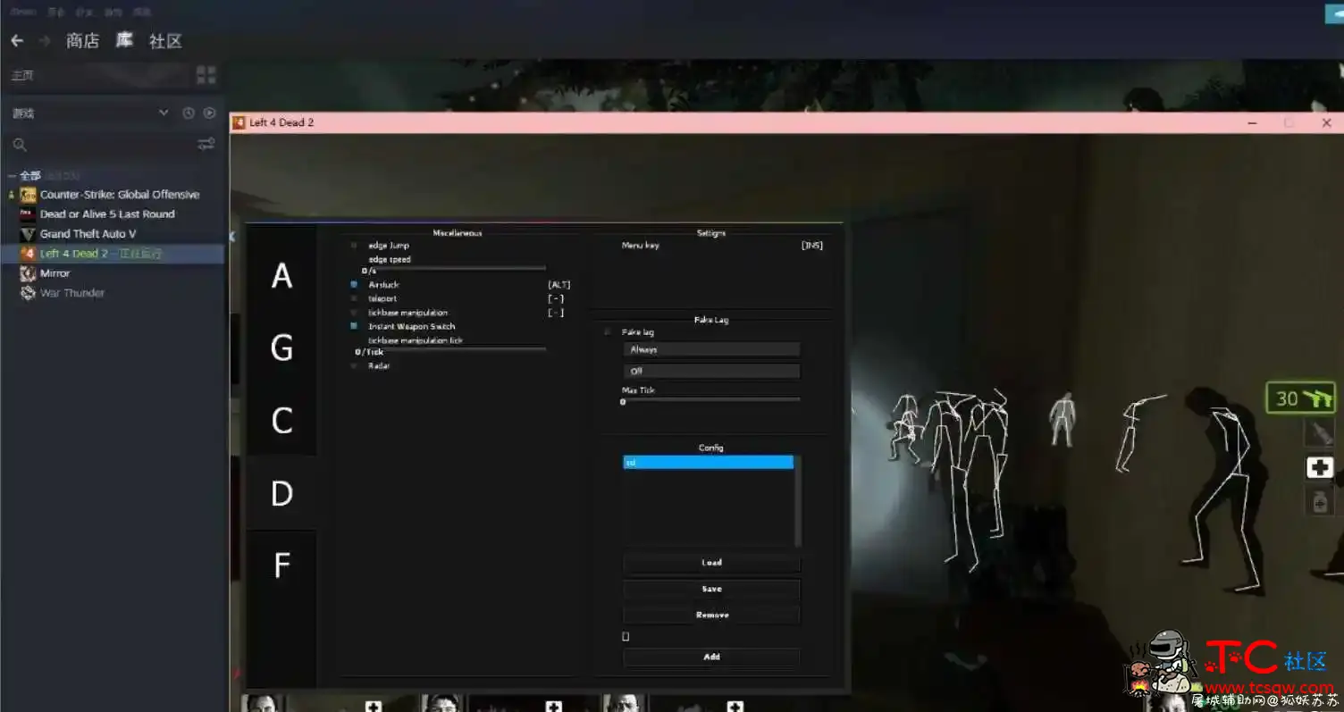The width and height of the screenshot is (1344, 712).
Task: Click the library search magnifier icon
Action: (20, 145)
